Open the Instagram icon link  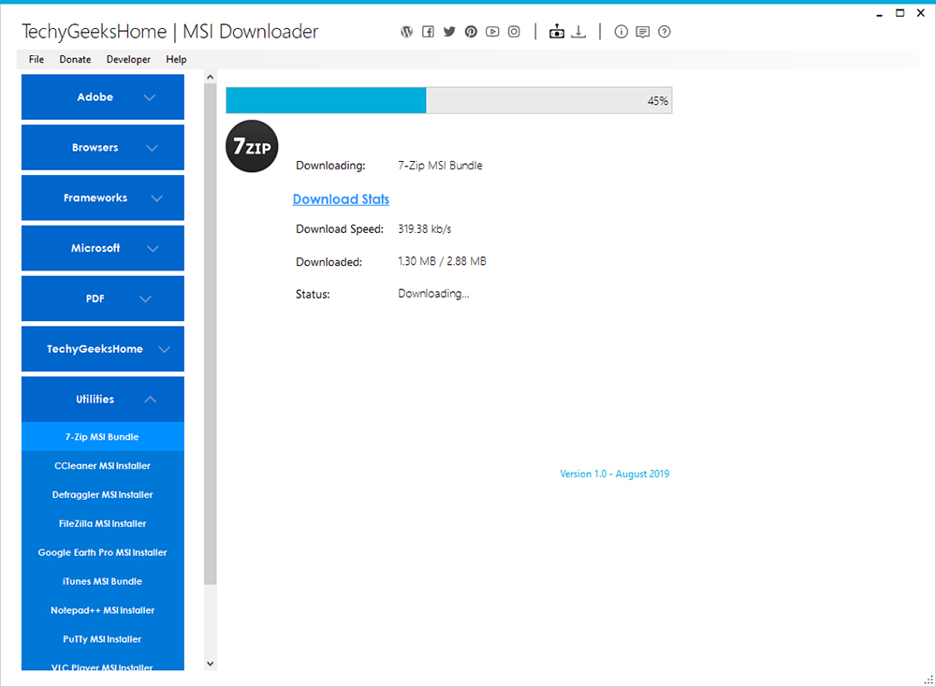[514, 32]
